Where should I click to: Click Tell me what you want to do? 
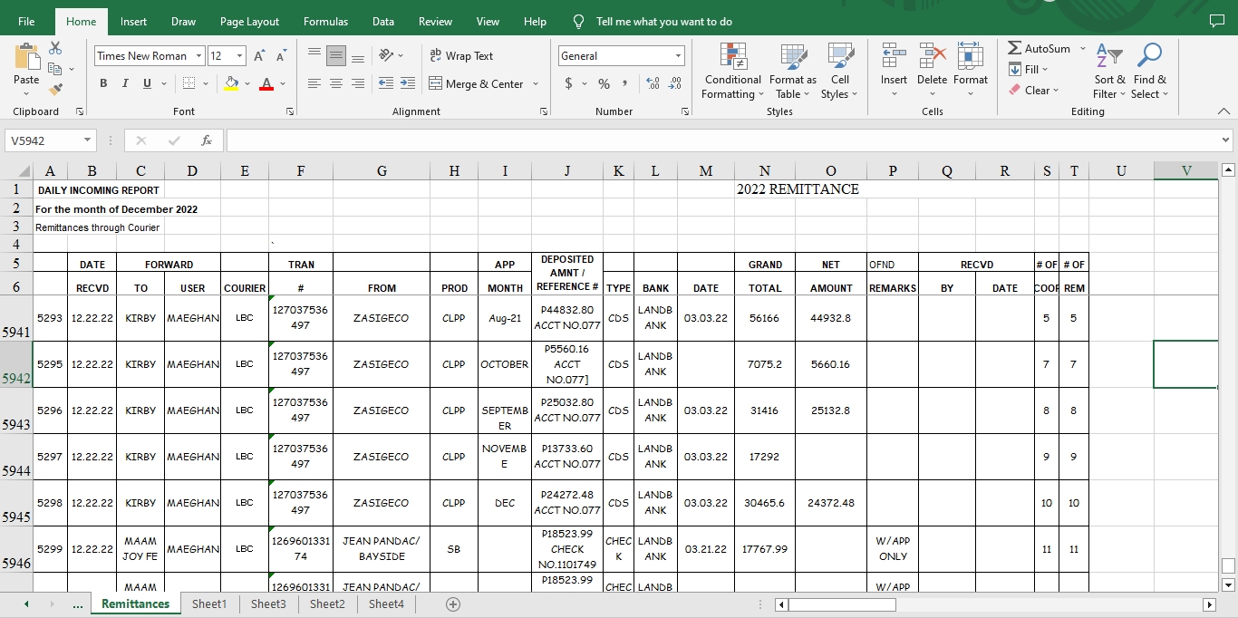(664, 21)
